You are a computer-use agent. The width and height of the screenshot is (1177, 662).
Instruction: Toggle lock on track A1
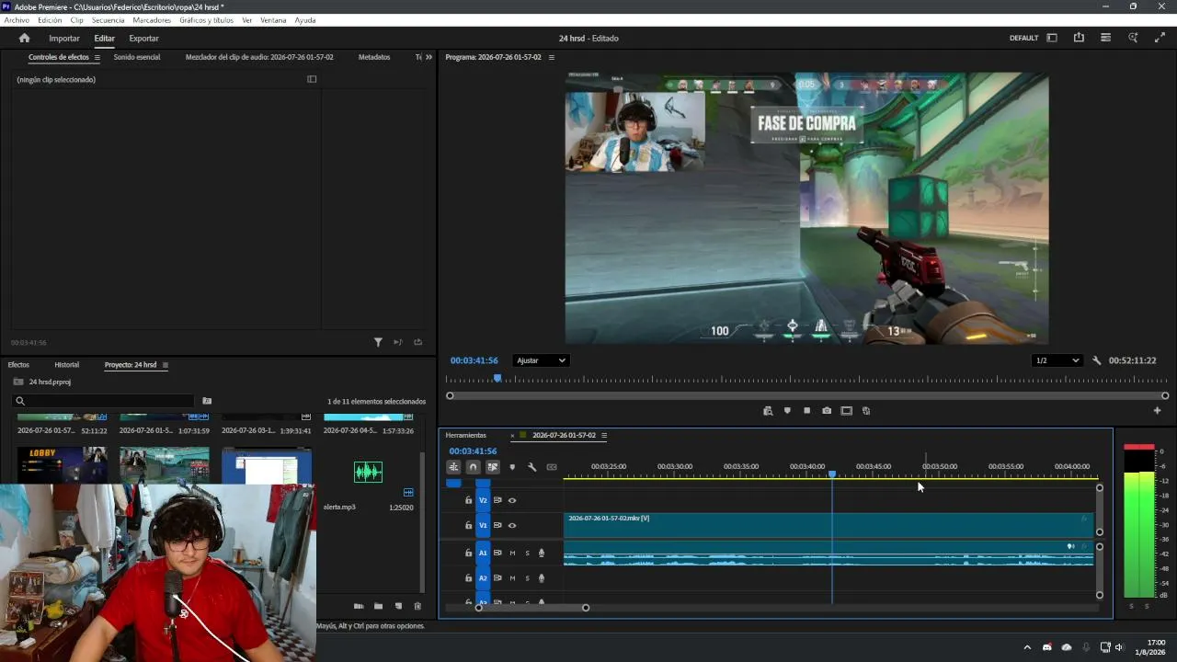pyautogui.click(x=468, y=553)
